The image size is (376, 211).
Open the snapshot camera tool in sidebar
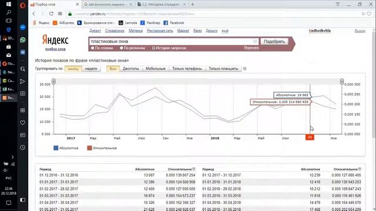[x=23, y=93]
